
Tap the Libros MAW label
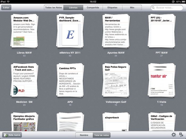click(x=24, y=53)
